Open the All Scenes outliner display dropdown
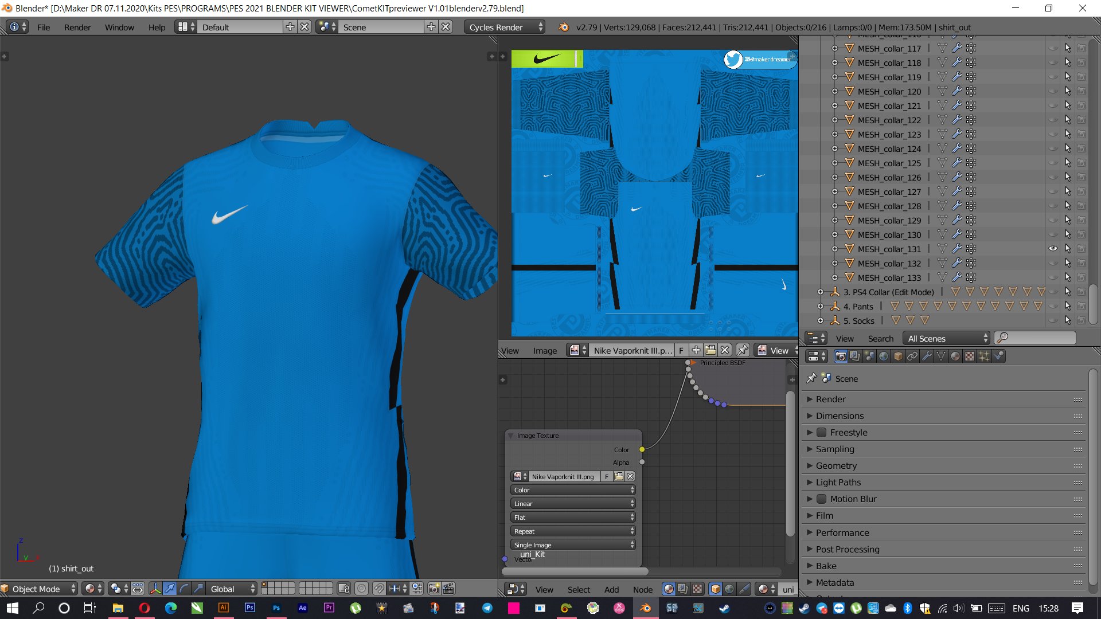This screenshot has width=1101, height=619. (947, 338)
